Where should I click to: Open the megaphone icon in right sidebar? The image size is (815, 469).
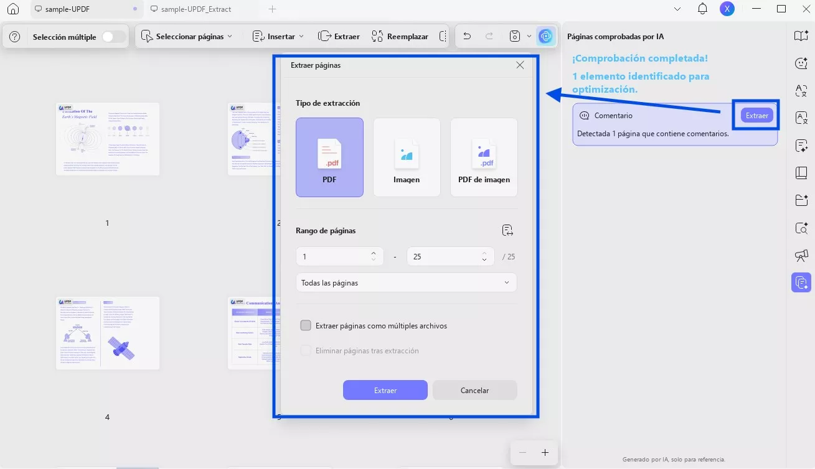801,255
